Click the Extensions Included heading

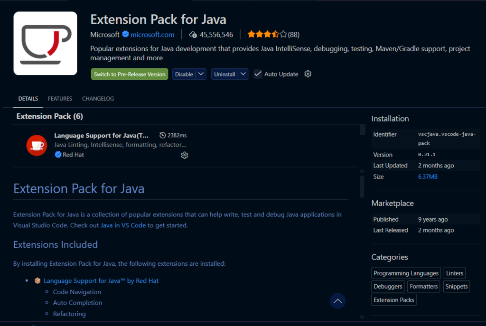coord(56,244)
